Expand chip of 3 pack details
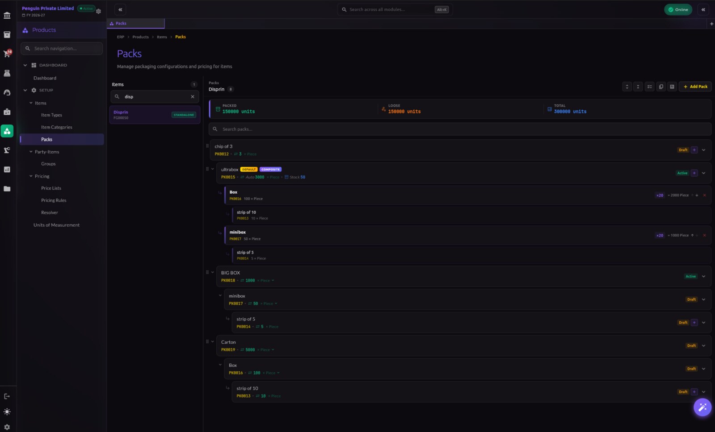715x432 pixels. [x=704, y=150]
